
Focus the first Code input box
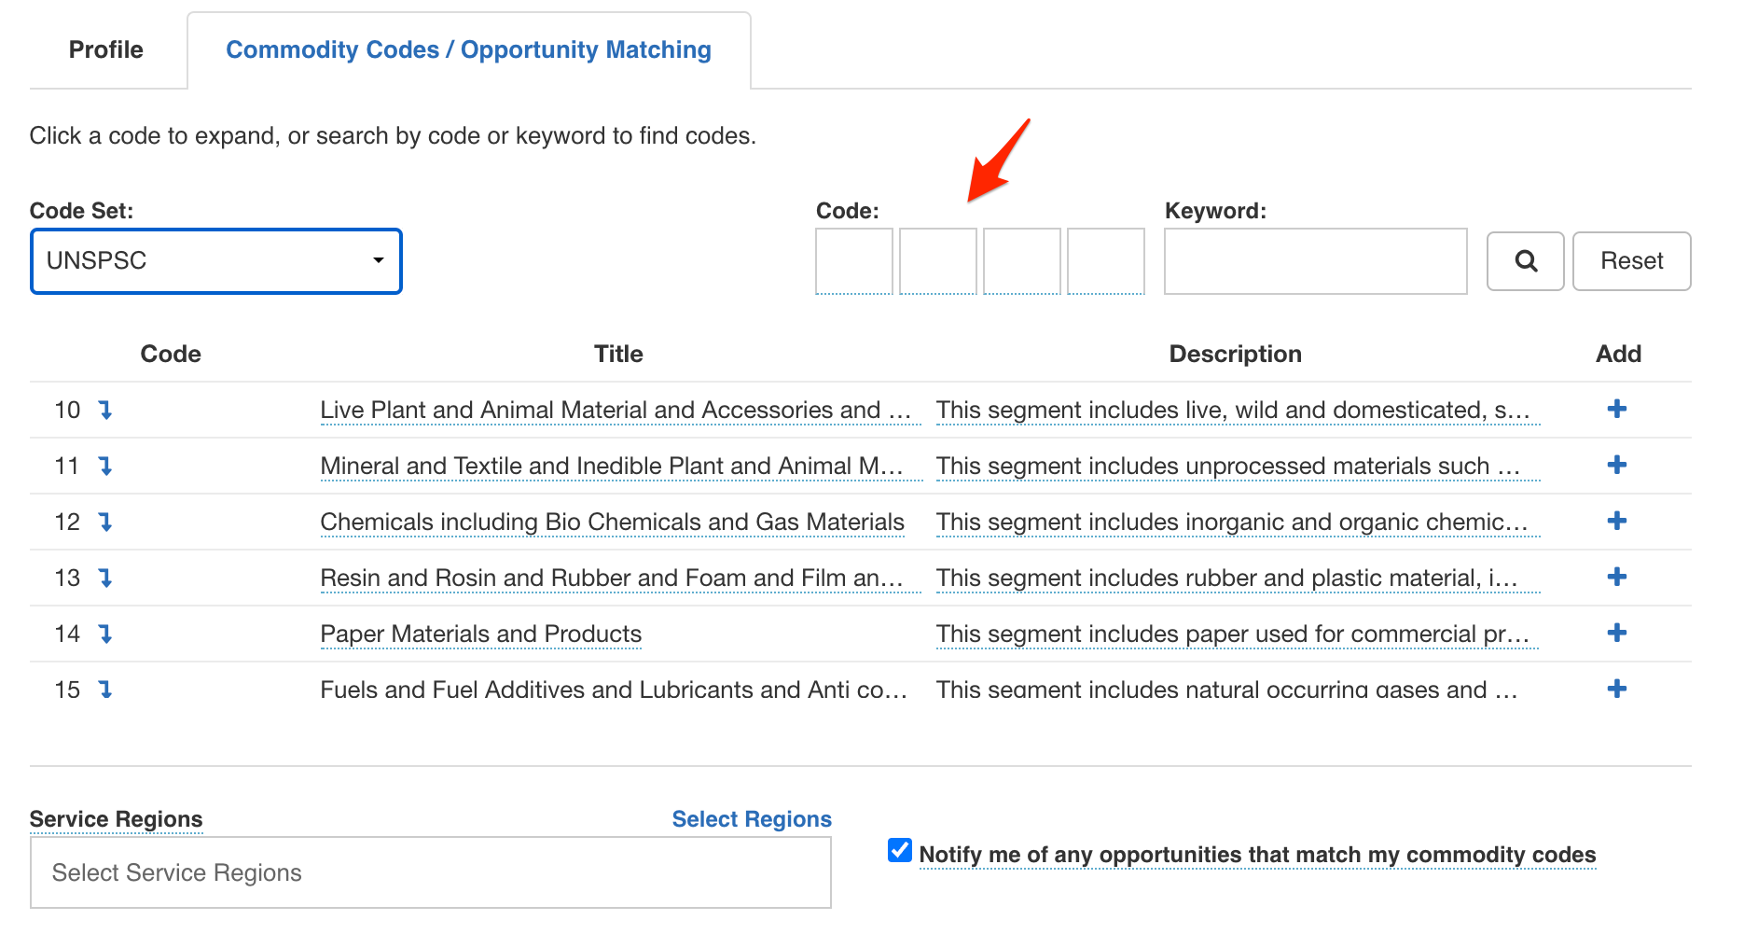[853, 261]
